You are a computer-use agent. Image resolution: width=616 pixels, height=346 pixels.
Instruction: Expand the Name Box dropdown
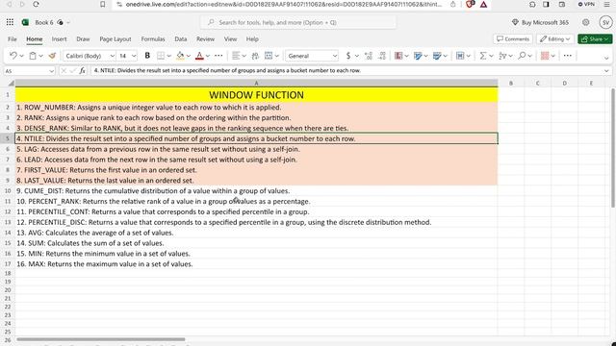pyautogui.click(x=51, y=71)
